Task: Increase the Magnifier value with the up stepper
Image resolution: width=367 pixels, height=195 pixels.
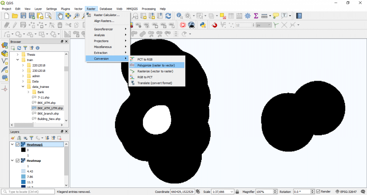Action: 275,191
